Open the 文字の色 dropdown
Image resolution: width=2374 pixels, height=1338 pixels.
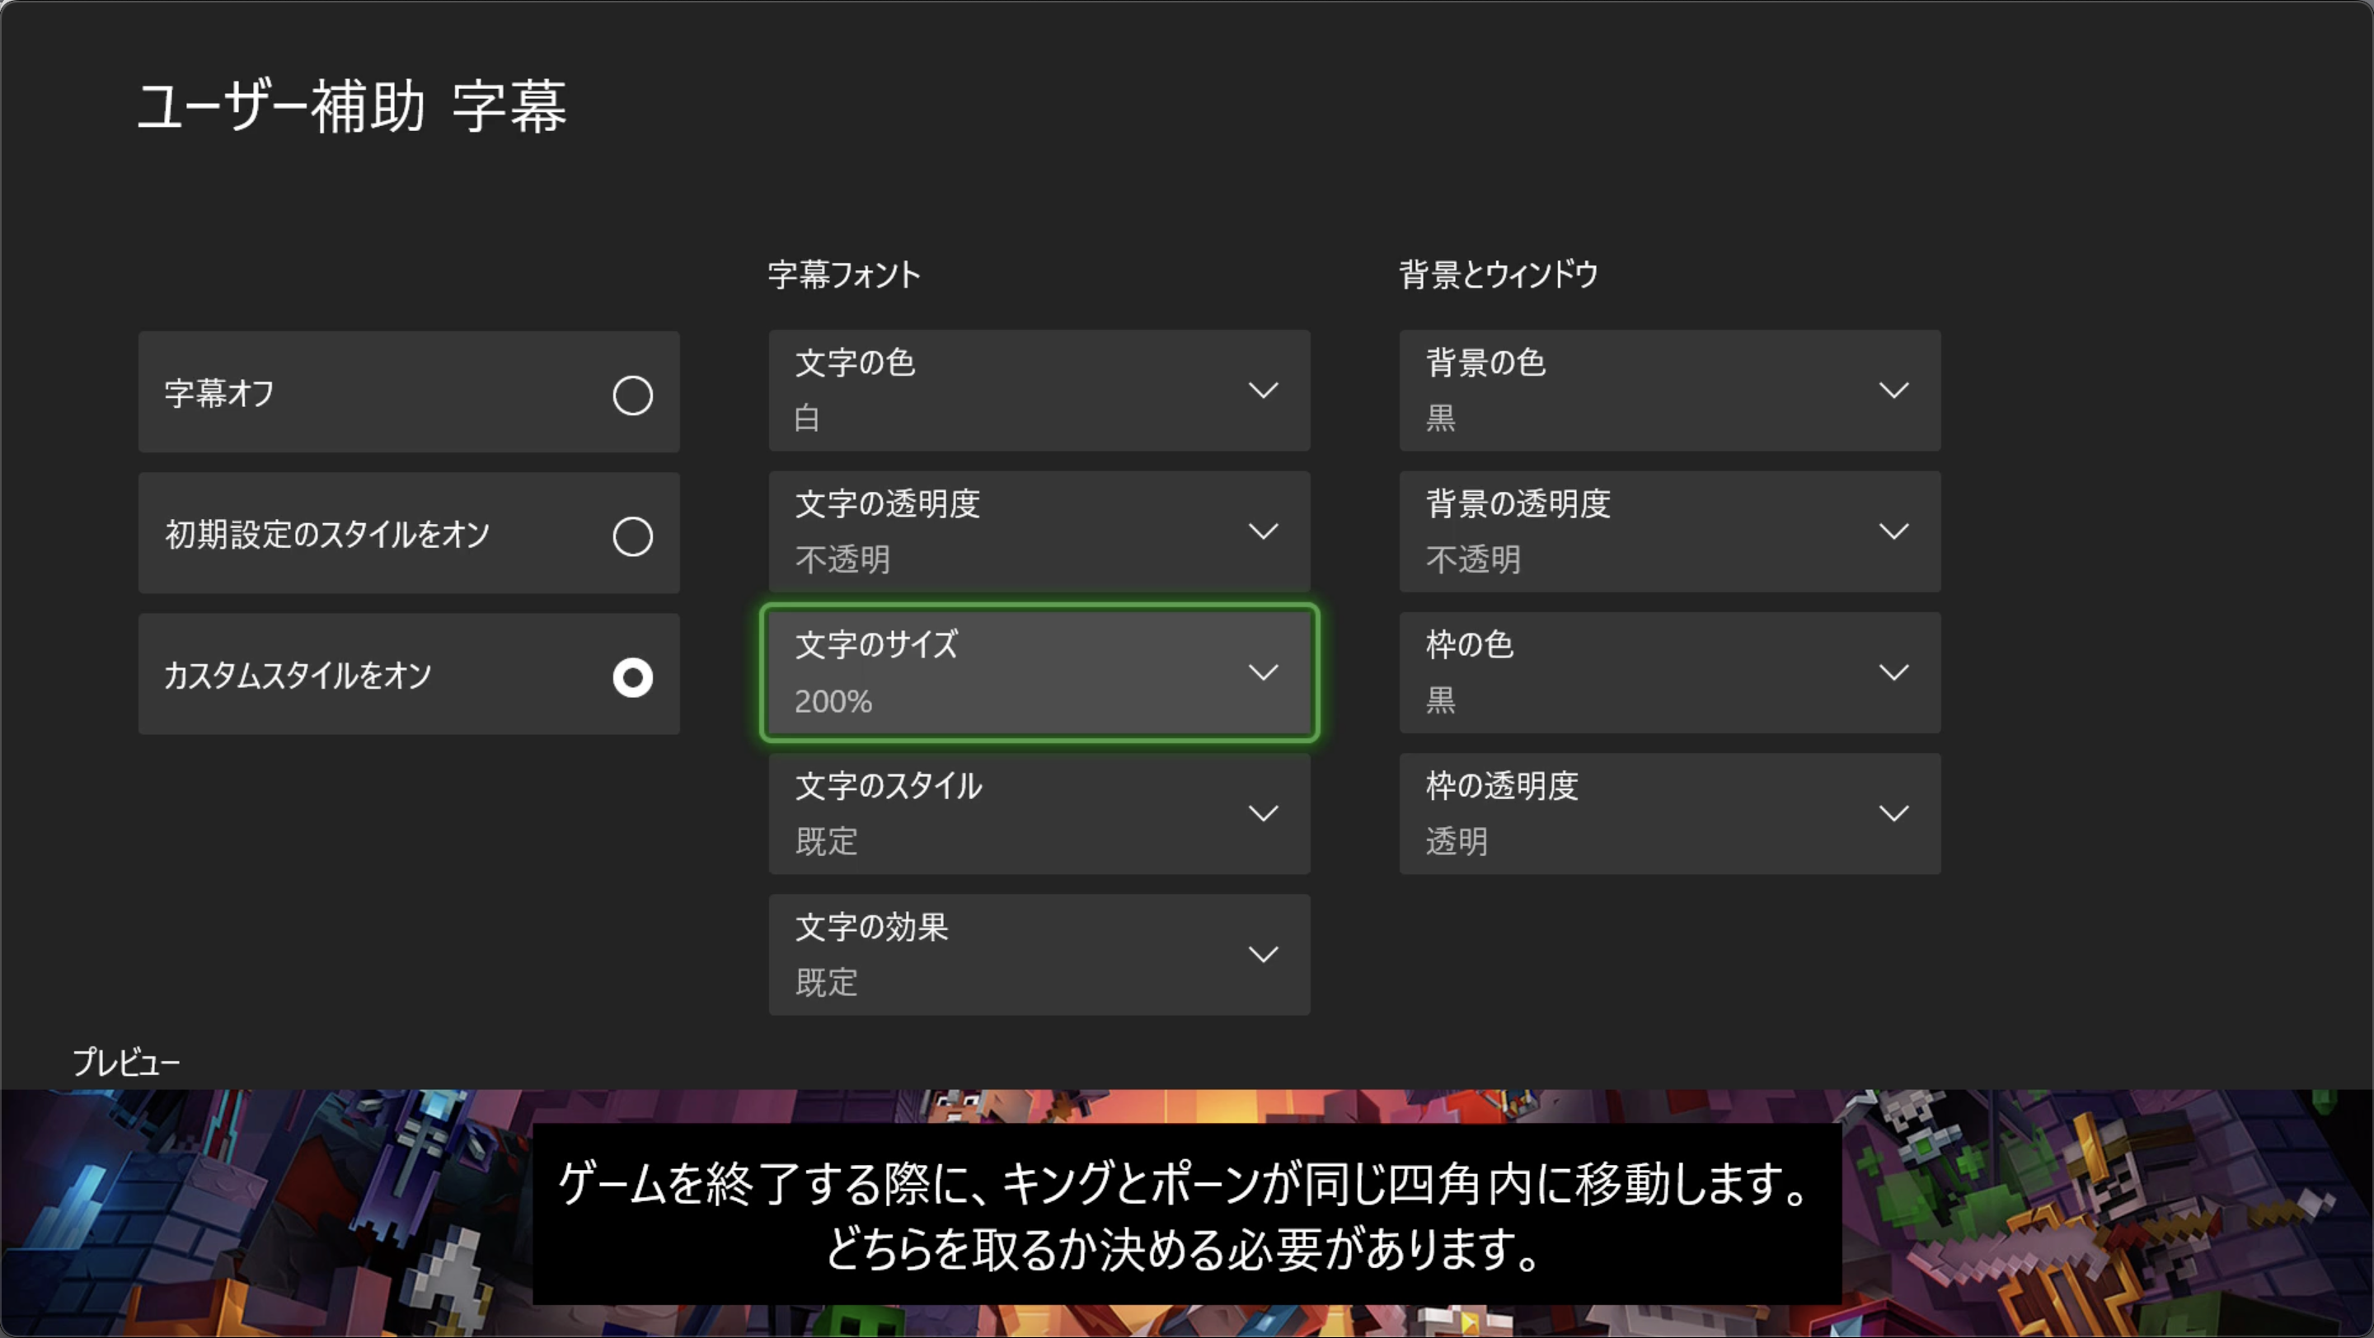click(1039, 391)
